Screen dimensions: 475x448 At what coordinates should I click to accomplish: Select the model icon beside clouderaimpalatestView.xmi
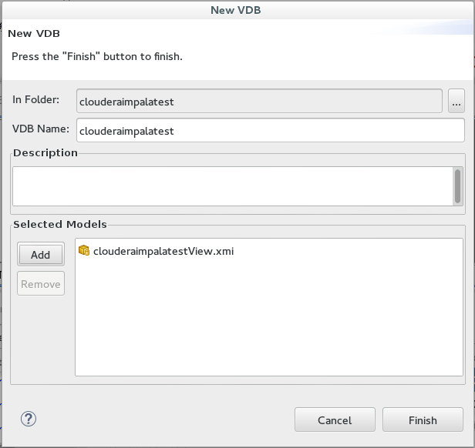click(x=84, y=250)
